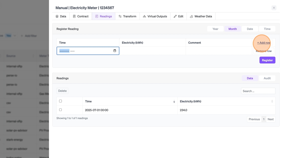Switch reading granularity to Date

tap(250, 29)
